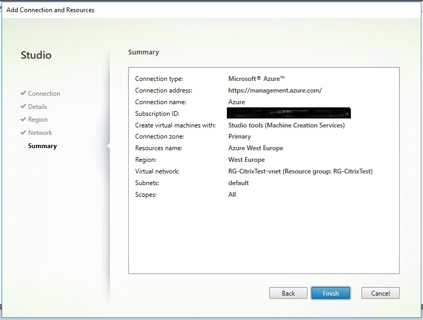Select the Summary step in sidebar

42,146
